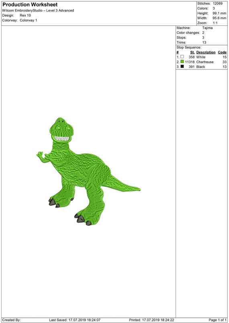229x323 pixels.
Task: Click the 'Stop Sequence:' heading
Action: [x=189, y=47]
